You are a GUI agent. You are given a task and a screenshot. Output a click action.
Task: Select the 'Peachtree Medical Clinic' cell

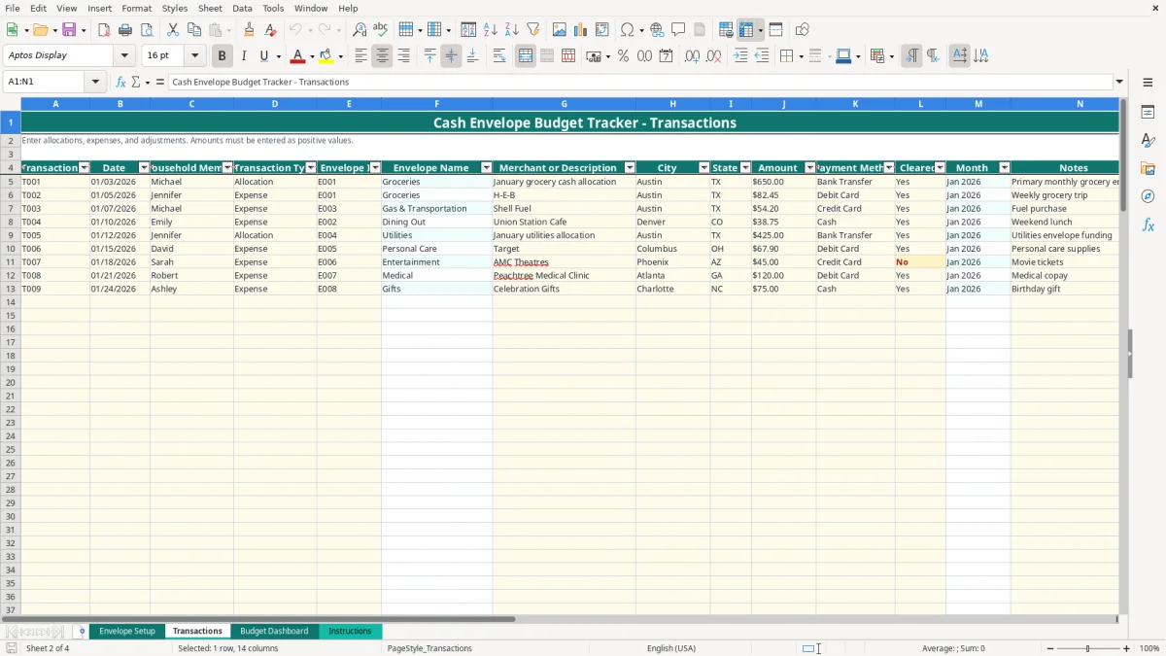coord(564,276)
